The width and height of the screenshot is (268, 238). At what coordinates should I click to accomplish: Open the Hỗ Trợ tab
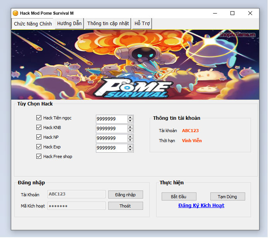tap(142, 24)
